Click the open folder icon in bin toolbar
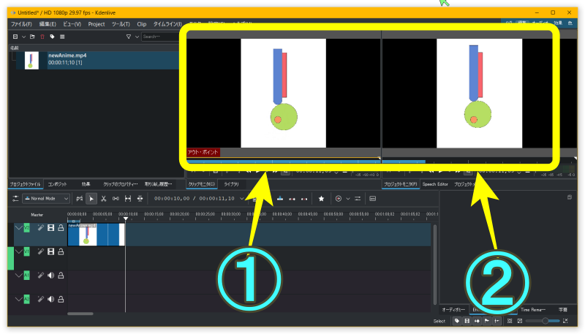This screenshot has width=585, height=334. tap(33, 37)
